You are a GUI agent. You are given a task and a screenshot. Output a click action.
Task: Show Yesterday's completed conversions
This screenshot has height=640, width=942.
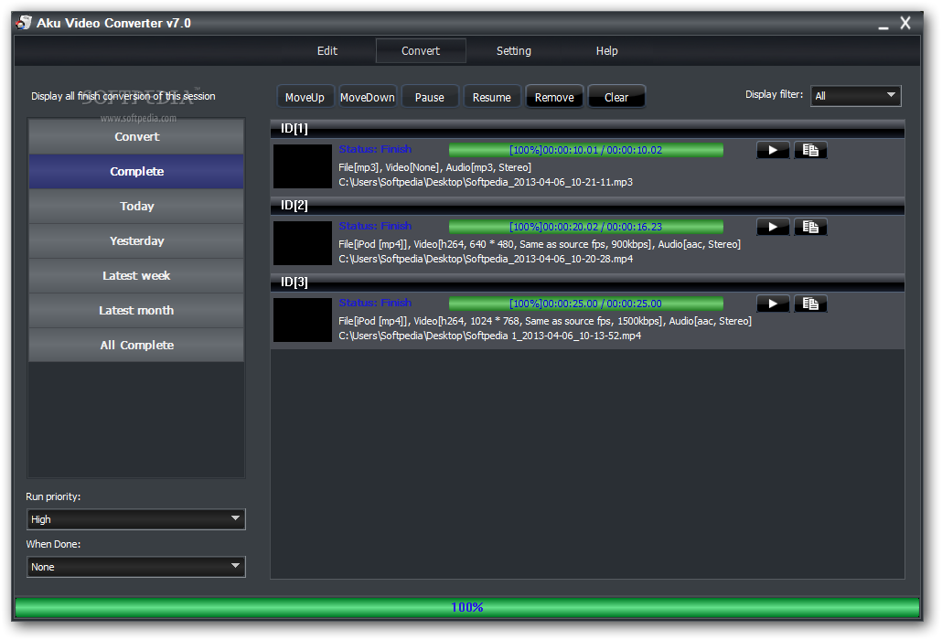(x=136, y=241)
